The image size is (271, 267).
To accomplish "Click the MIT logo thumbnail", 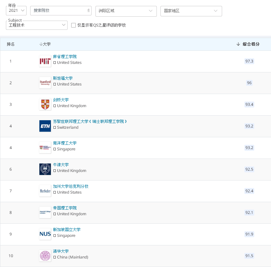I will click(45, 61).
